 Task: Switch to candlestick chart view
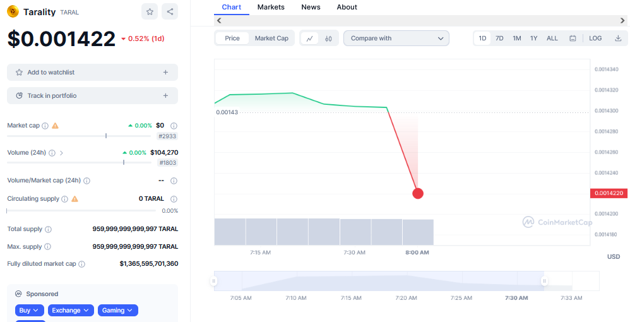(328, 39)
